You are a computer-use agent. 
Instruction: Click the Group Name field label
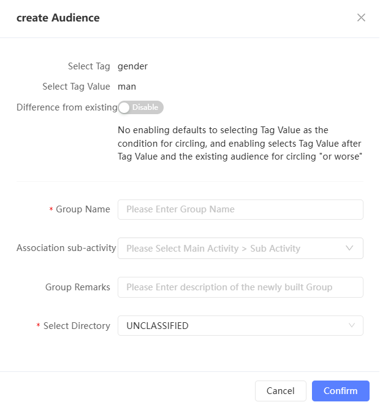(x=83, y=209)
